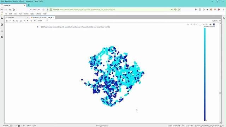Go to the Firefox home page
This screenshot has width=226, height=127.
click(x=14, y=10)
